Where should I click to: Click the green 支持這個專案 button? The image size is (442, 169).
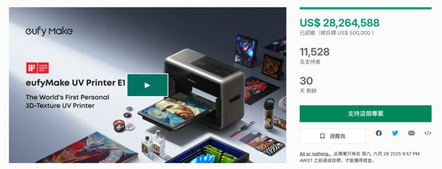click(x=365, y=114)
